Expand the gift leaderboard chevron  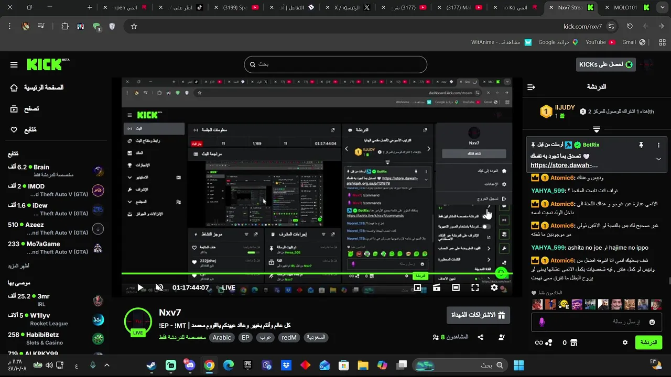click(597, 129)
